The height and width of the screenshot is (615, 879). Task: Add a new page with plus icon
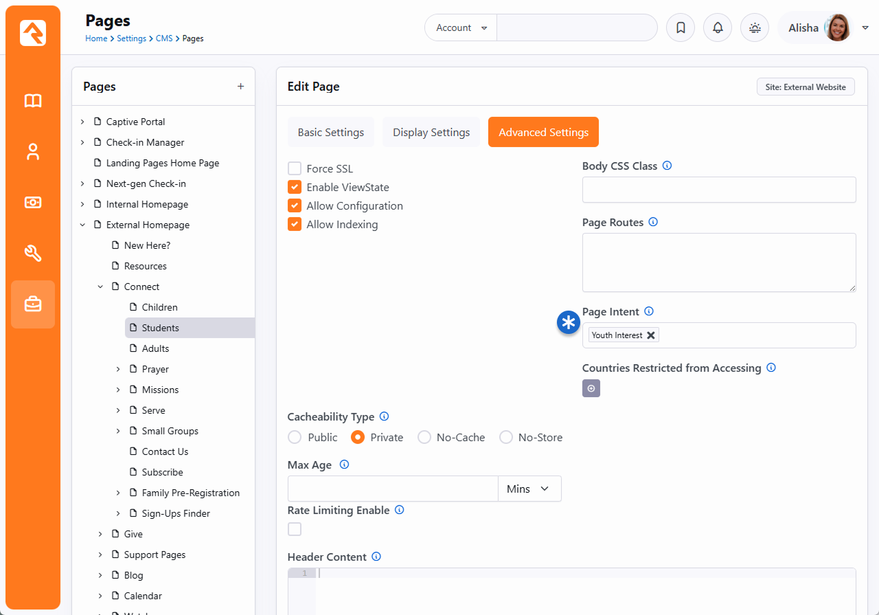[x=240, y=87]
